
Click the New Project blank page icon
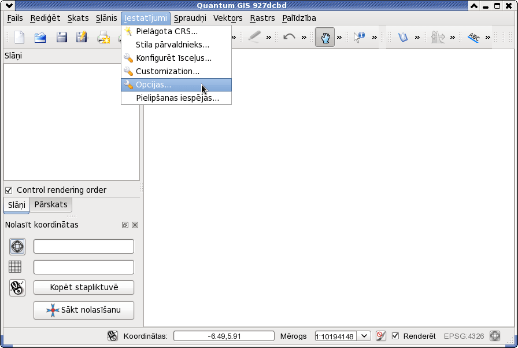click(20, 37)
